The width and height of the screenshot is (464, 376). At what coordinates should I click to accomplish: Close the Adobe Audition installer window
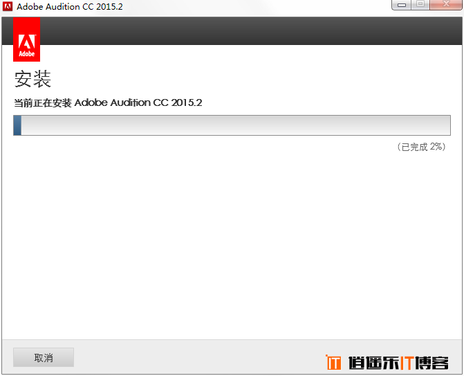click(x=446, y=4)
